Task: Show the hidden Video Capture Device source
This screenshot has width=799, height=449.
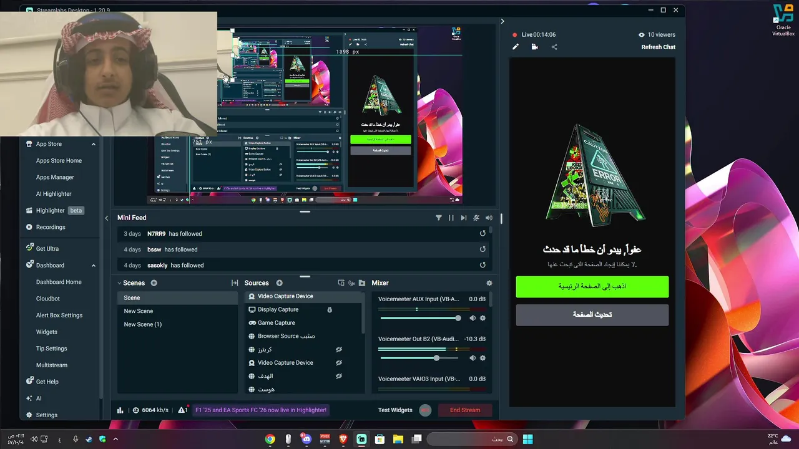Action: [x=339, y=363]
